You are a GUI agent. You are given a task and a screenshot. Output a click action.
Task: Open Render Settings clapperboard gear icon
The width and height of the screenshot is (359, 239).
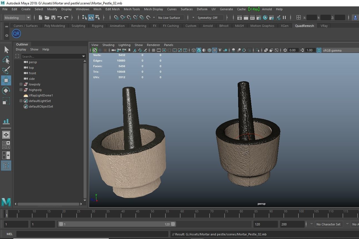coord(259,17)
